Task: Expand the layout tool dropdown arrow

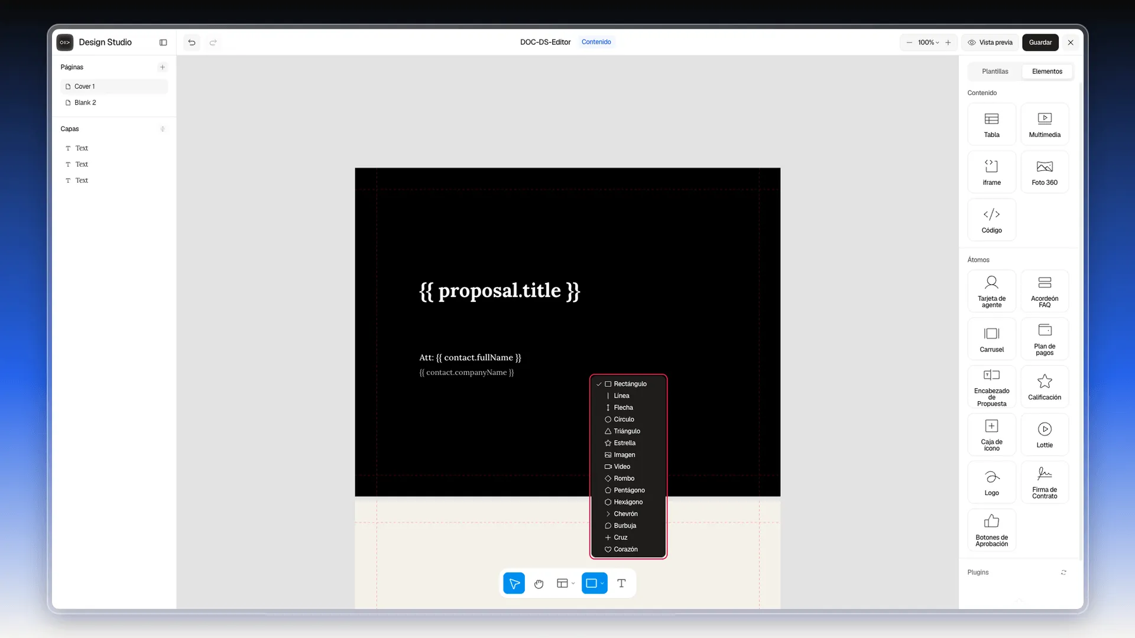Action: pyautogui.click(x=573, y=584)
